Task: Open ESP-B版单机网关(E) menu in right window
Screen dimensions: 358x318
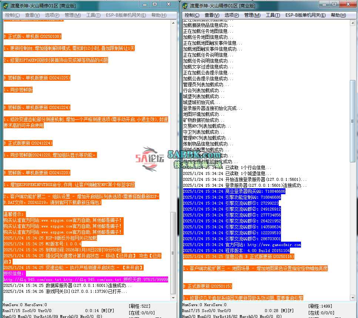Action: coord(305,15)
